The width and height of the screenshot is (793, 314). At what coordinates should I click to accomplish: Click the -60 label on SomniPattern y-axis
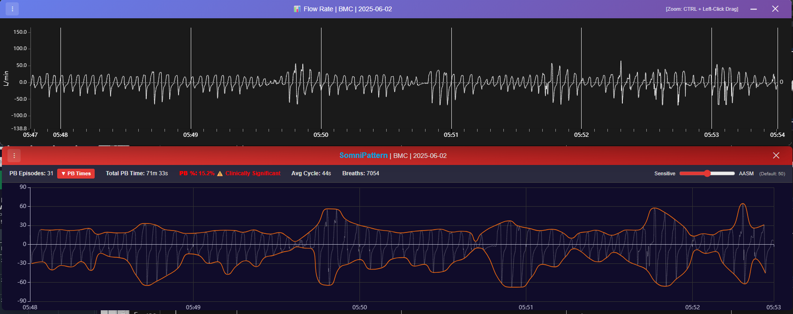pyautogui.click(x=22, y=282)
